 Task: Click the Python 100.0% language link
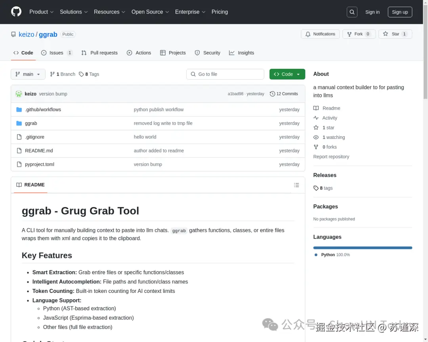pos(332,255)
